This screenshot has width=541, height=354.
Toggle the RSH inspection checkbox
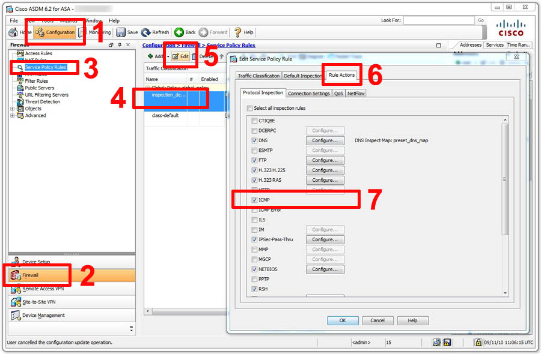[x=254, y=289]
